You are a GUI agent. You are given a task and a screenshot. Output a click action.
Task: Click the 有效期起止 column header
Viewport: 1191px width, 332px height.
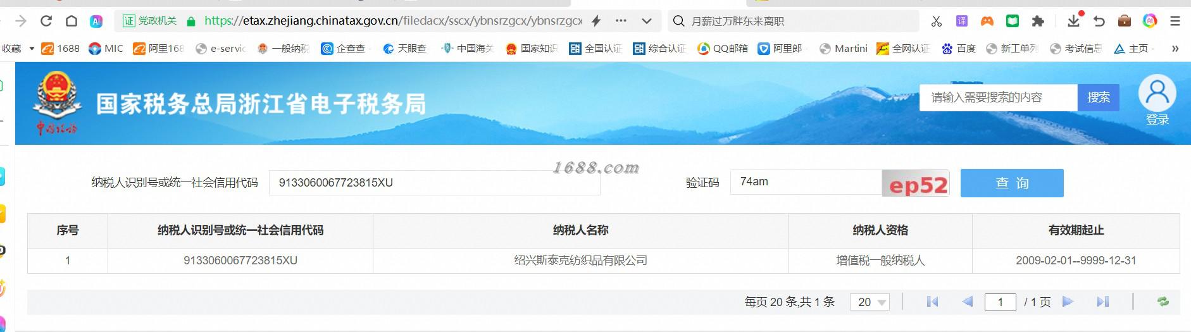(1076, 230)
